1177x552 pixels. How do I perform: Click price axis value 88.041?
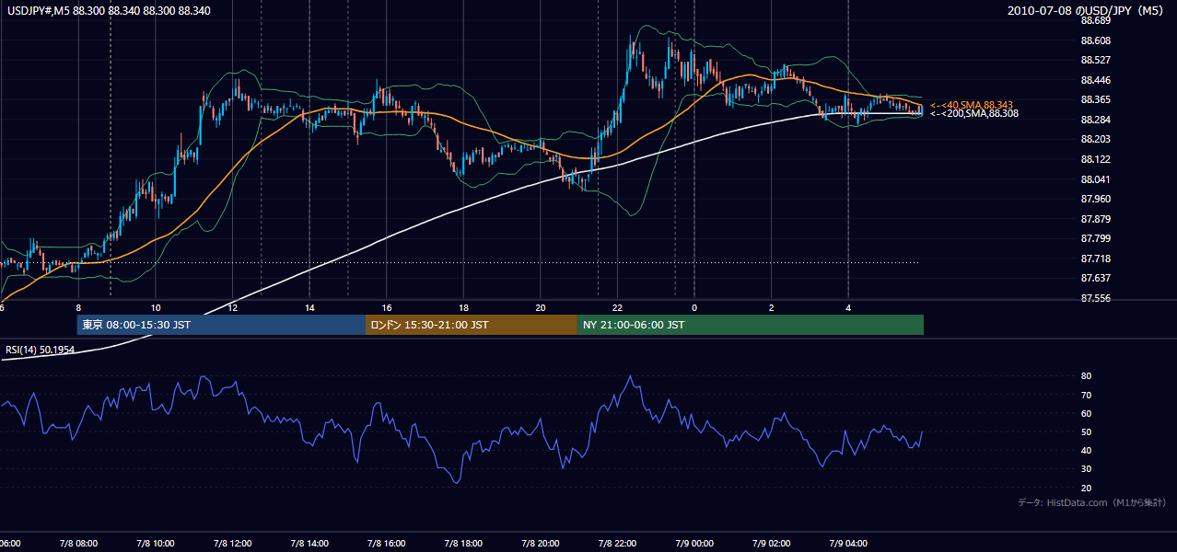1095,179
